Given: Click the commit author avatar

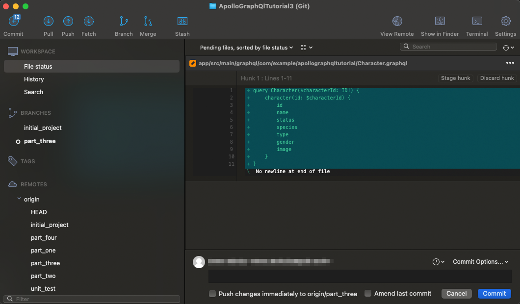Looking at the screenshot, I should point(199,262).
